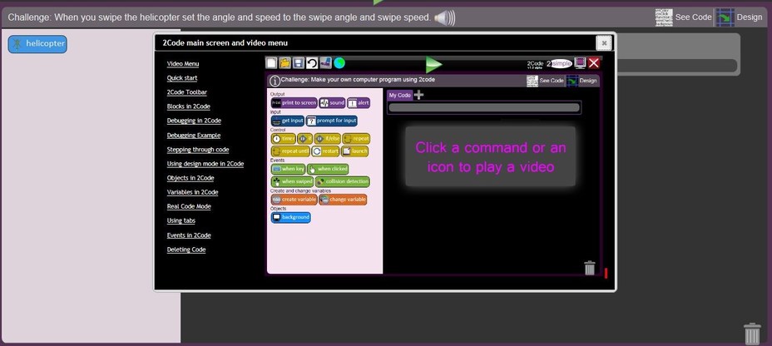Select the 'background' object block
772x346 pixels.
click(290, 217)
